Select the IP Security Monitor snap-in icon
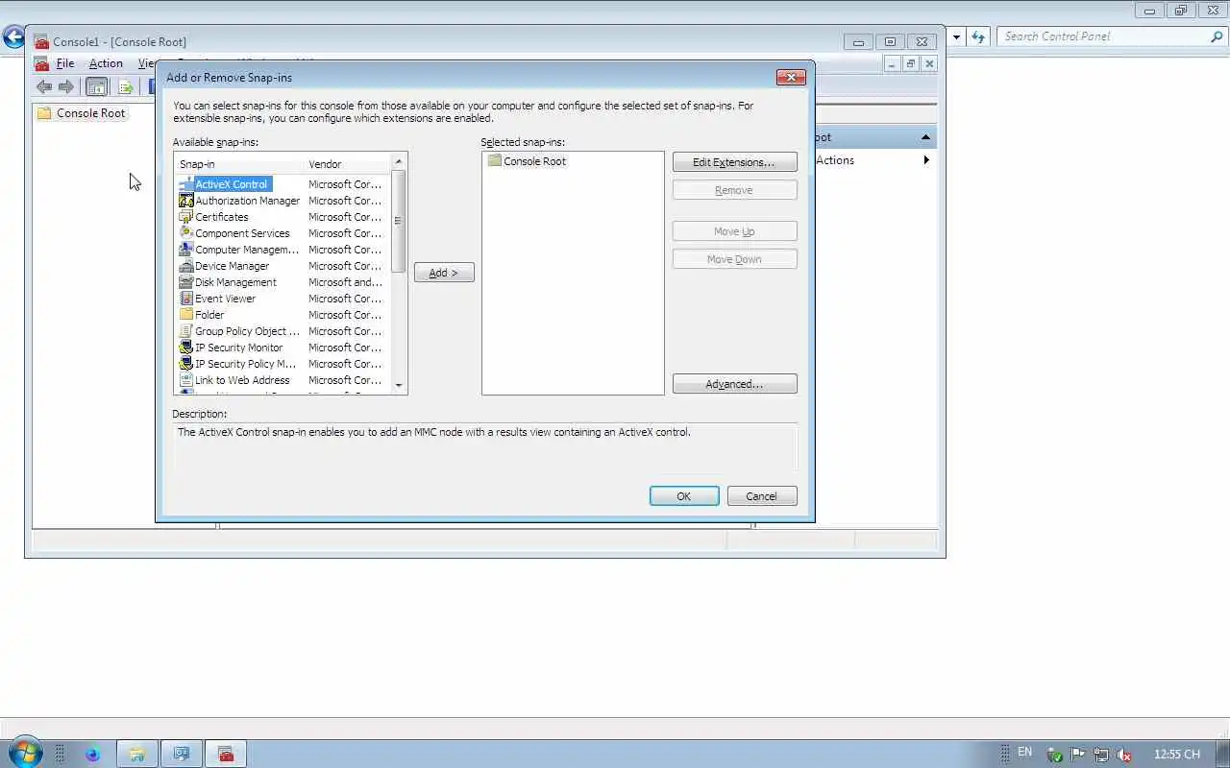Viewport: 1230px width, 768px height. click(186, 348)
